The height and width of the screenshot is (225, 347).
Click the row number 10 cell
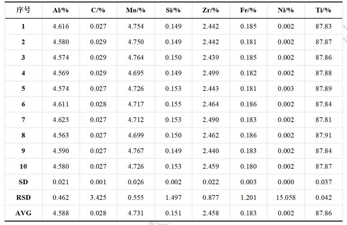pos(23,166)
